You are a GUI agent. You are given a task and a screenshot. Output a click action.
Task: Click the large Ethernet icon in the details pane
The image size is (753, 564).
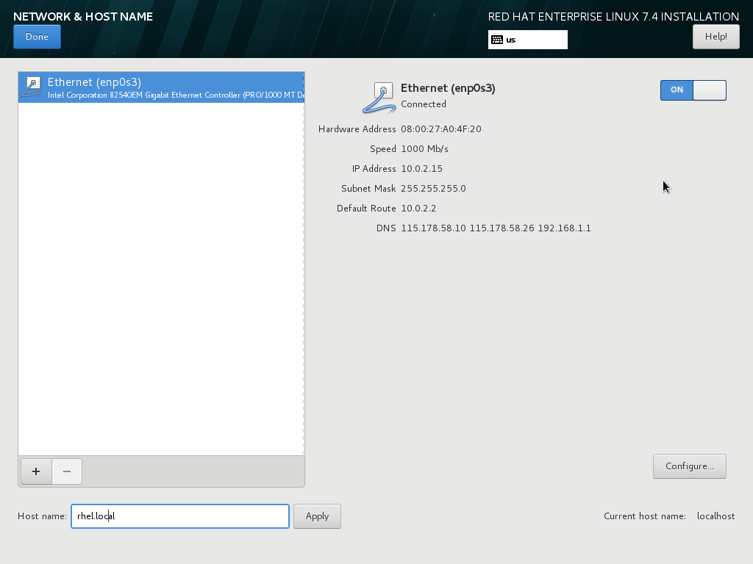tap(379, 98)
